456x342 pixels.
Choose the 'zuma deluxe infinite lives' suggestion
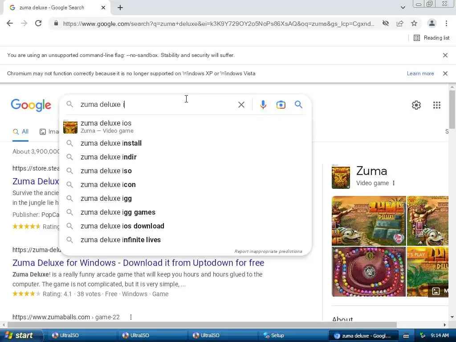click(185, 240)
